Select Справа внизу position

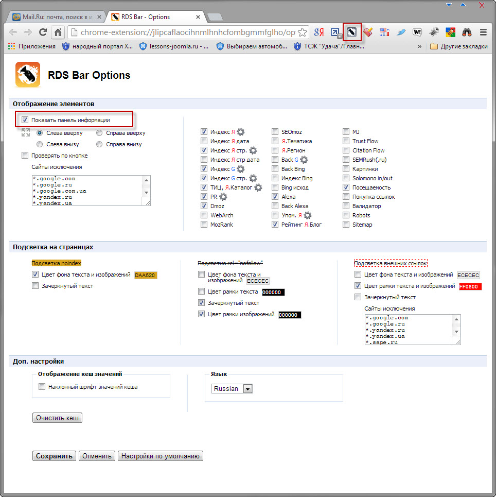[99, 144]
